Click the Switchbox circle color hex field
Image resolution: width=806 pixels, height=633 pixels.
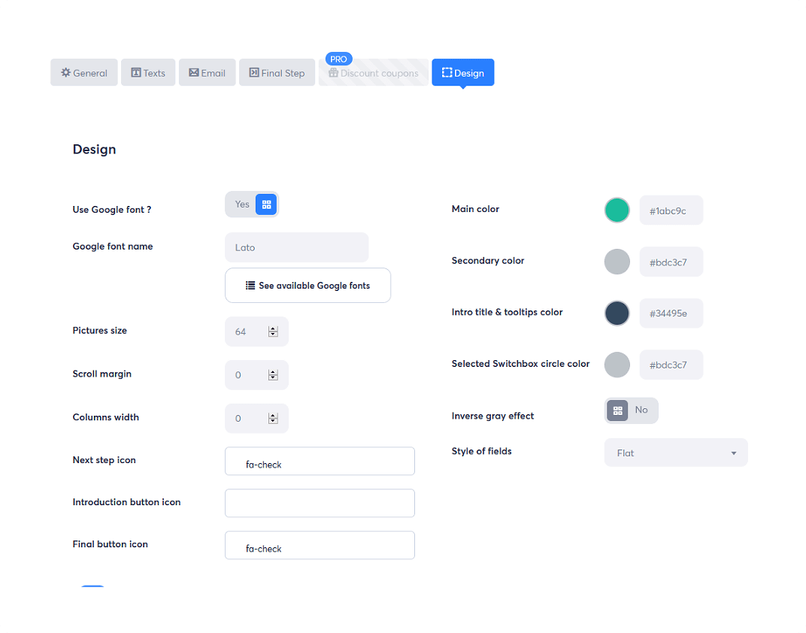(x=671, y=365)
